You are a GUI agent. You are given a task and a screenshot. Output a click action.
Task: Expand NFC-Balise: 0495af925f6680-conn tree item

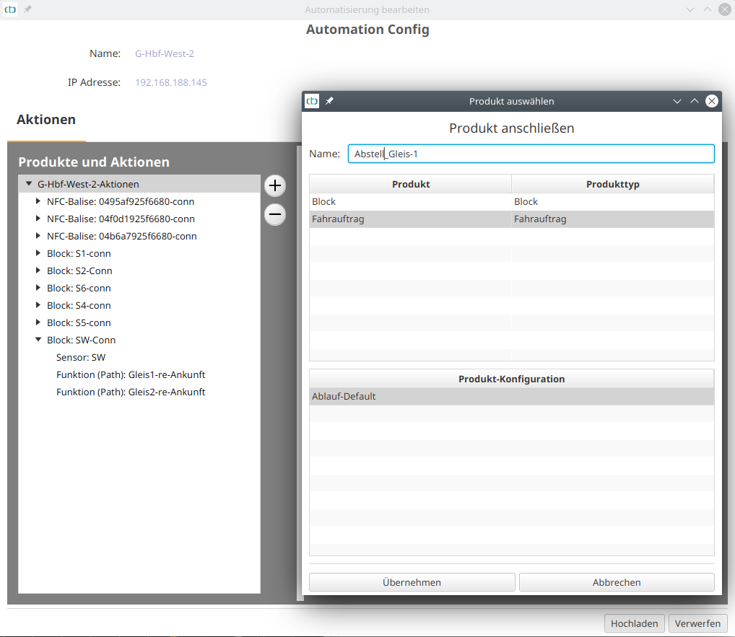point(38,201)
